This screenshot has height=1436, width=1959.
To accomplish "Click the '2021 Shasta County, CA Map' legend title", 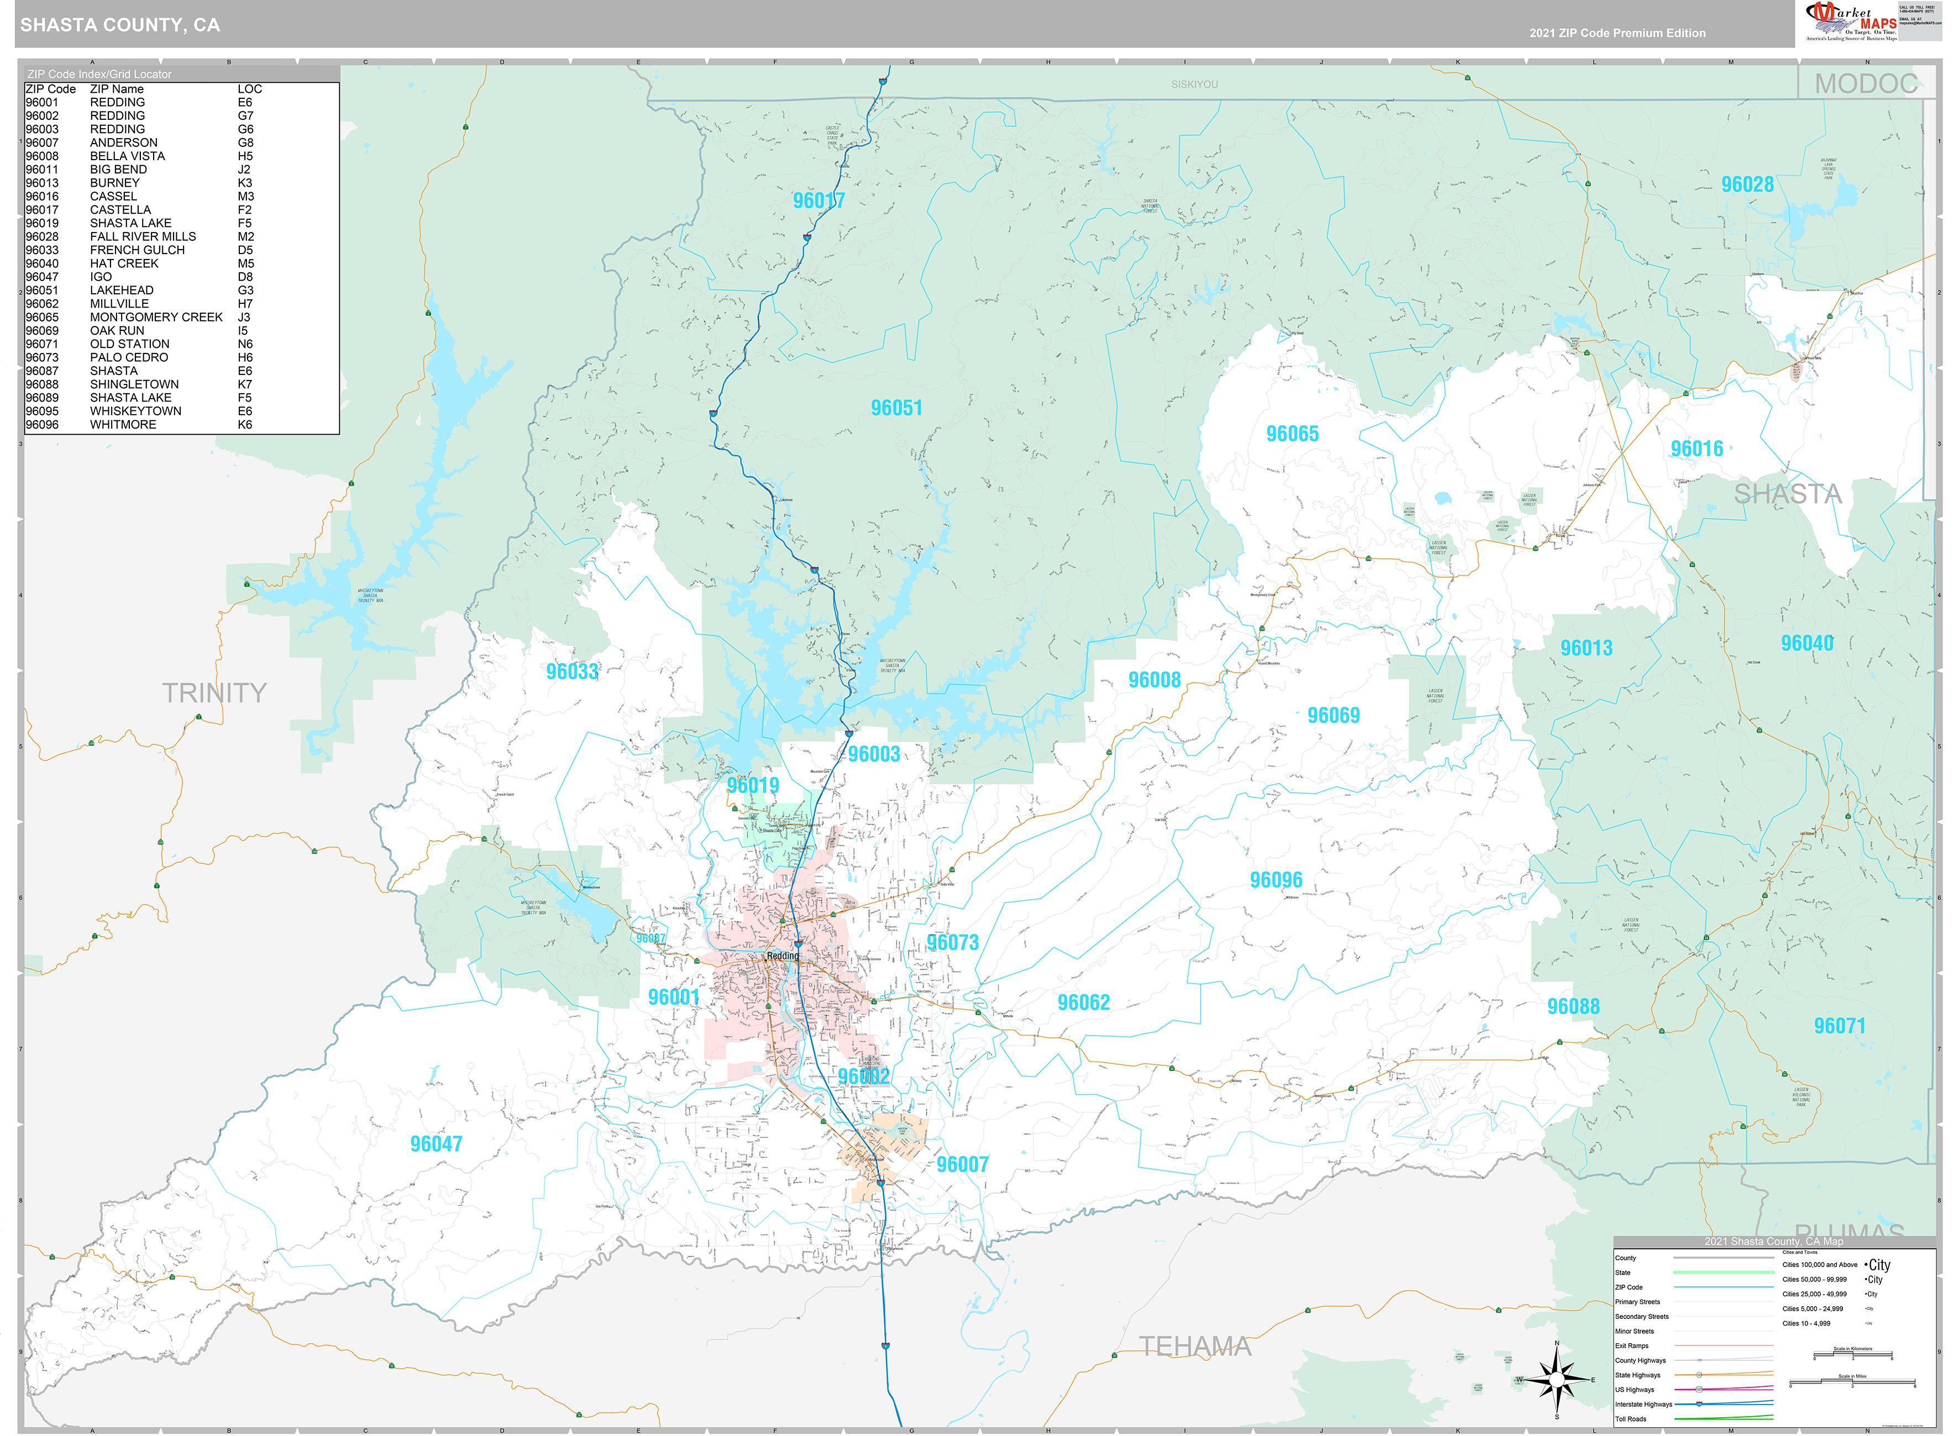I will (1774, 1241).
